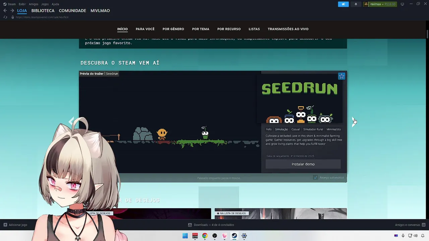Open the notifications bell in Steam
The width and height of the screenshot is (429, 241).
click(x=356, y=4)
